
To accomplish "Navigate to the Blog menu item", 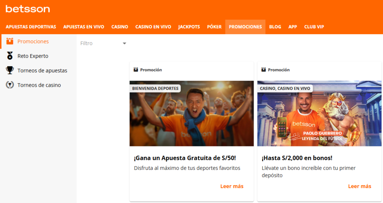I will [275, 27].
